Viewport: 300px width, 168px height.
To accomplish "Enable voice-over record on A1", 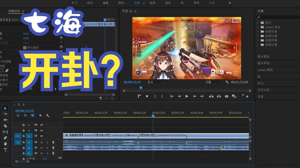I will click(53, 142).
